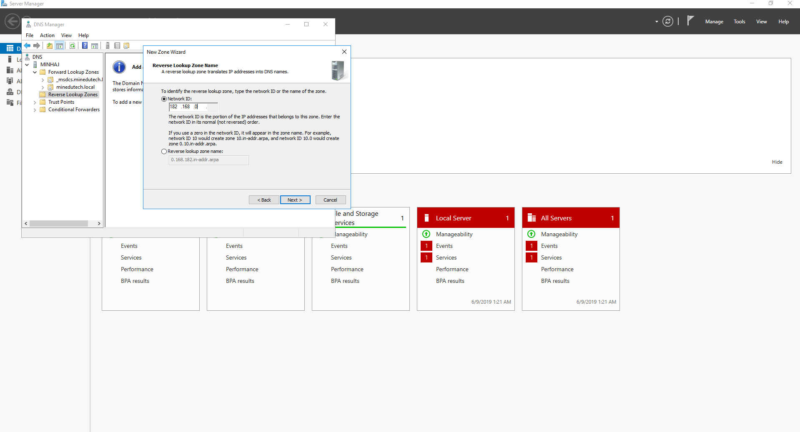Click the Back navigation arrow in DNS Manager toolbar
The image size is (800, 432).
[x=27, y=46]
